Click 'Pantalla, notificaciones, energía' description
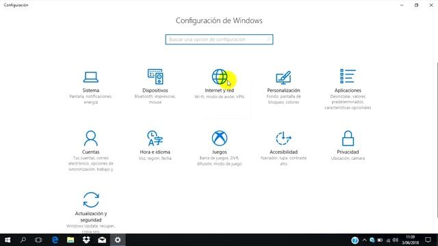Screen dimensions: 438x246 click(x=91, y=99)
